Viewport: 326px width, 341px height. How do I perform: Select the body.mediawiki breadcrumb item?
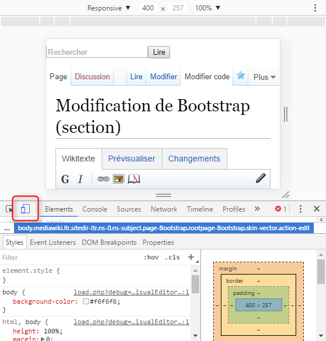coord(164,228)
